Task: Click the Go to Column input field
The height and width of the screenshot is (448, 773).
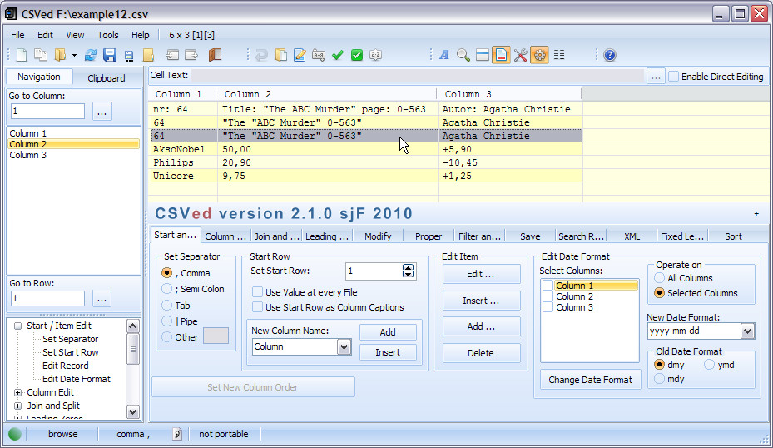Action: coord(47,111)
